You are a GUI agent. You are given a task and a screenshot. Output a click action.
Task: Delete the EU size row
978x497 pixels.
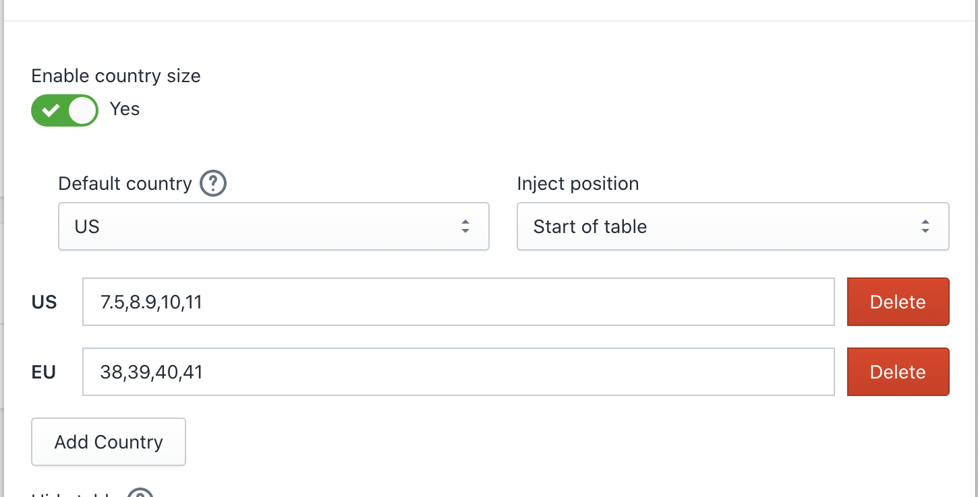click(x=898, y=372)
